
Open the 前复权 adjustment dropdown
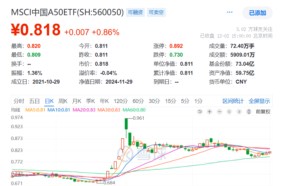(x=263, y=112)
